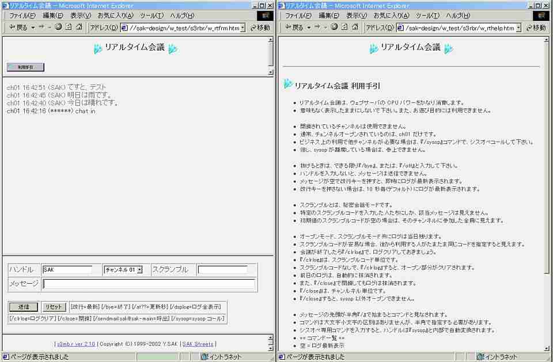Expand the address dropdown in right window
The width and height of the screenshot is (553, 362).
click(518, 28)
